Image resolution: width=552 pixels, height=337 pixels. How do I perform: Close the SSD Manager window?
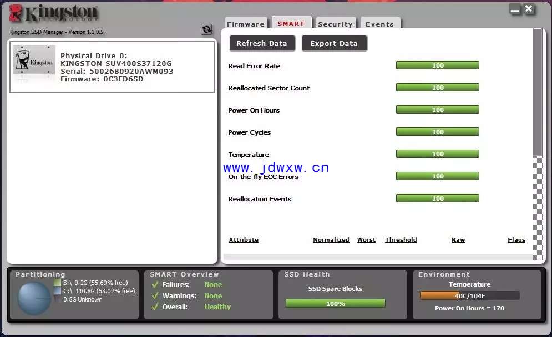(529, 9)
